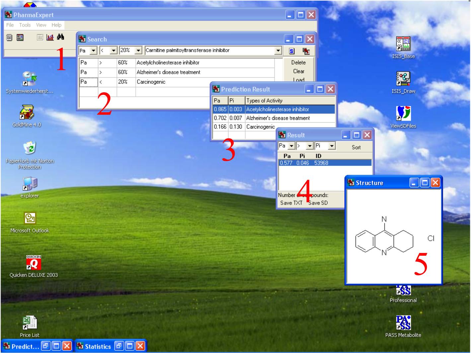Click Load button in Search window
Viewport: 471px width, 353px height.
point(298,80)
